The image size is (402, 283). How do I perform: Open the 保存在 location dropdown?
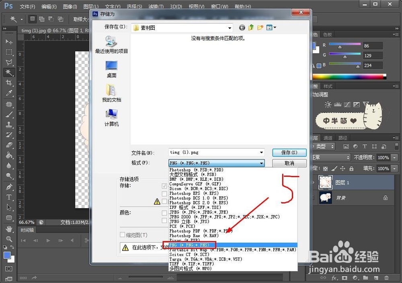tap(229, 27)
